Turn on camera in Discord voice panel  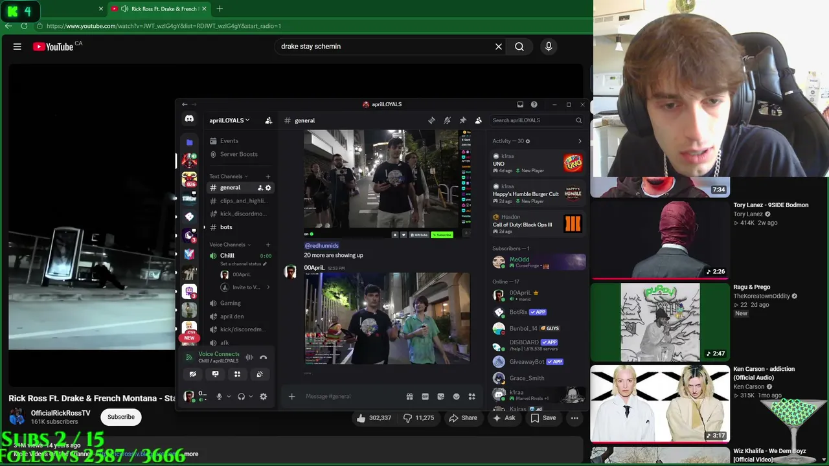click(192, 374)
